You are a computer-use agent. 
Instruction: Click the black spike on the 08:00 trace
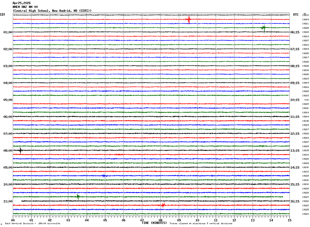[x=20, y=150]
